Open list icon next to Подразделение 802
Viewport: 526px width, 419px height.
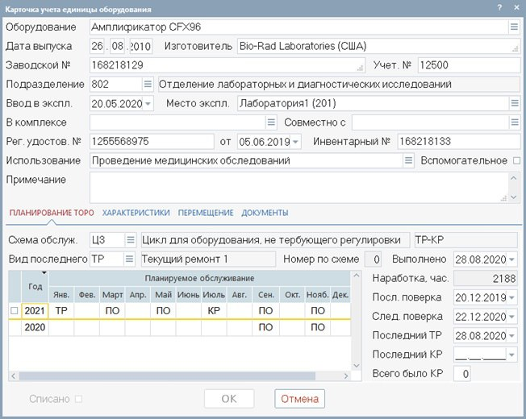(148, 84)
